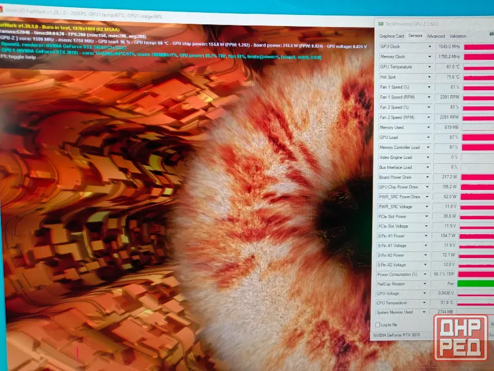
Task: Expand the Board Power Draw dropdown
Action: click(428, 177)
